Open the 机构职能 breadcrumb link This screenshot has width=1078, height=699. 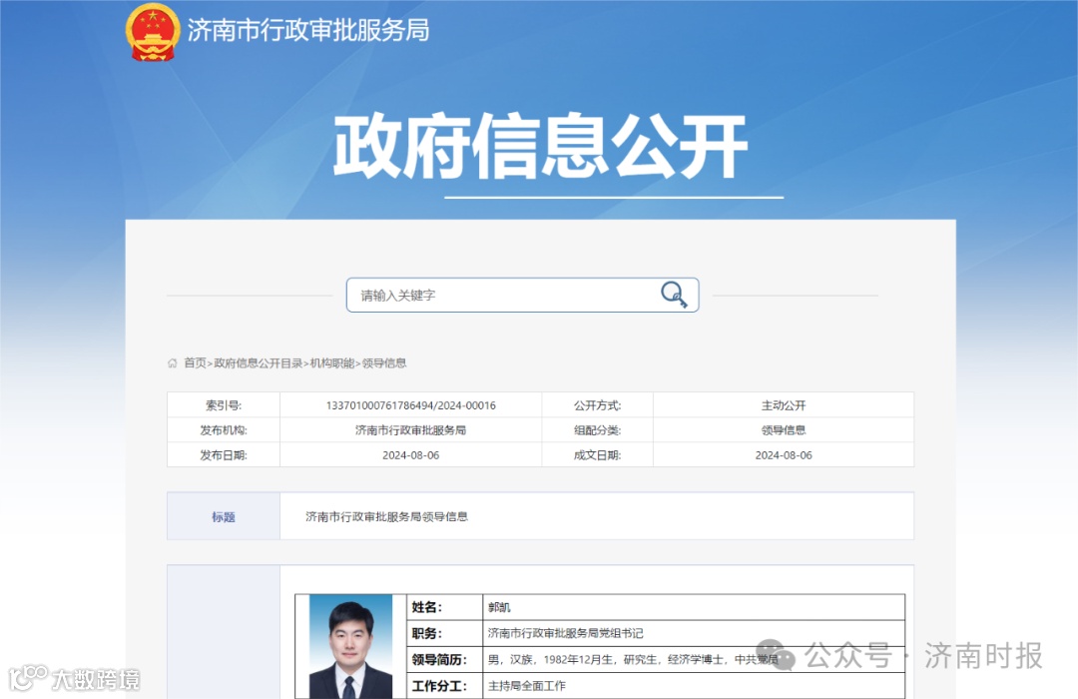pos(332,363)
